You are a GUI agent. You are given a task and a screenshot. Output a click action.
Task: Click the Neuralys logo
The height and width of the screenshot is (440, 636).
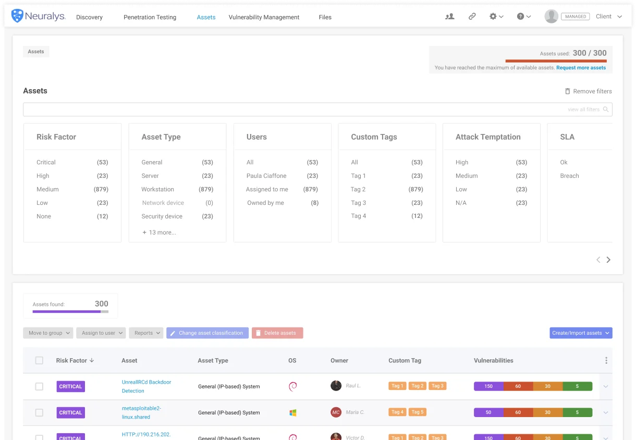[39, 16]
